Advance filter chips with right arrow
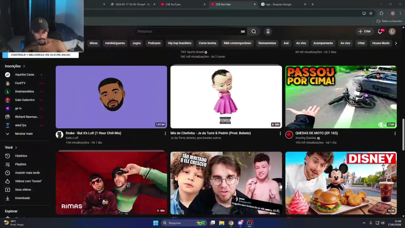The width and height of the screenshot is (405, 228). (x=396, y=43)
